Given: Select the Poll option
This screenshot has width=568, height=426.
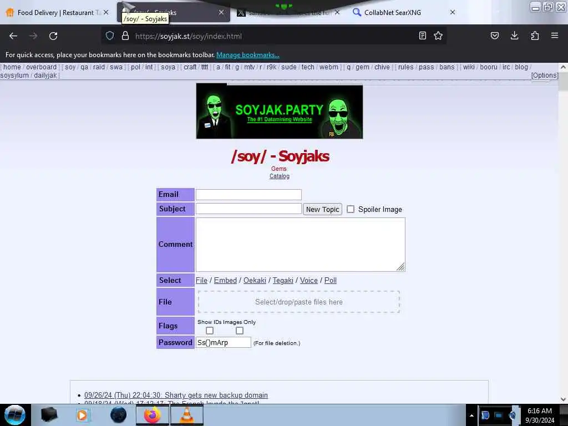Looking at the screenshot, I should click(x=331, y=280).
